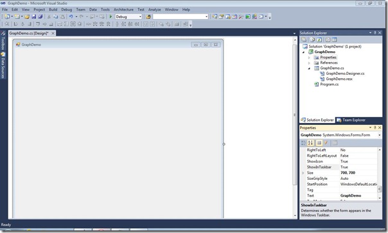Select GraphDemo.resx in Solution Explorer
Image resolution: width=388 pixels, height=233 pixels.
coord(339,79)
